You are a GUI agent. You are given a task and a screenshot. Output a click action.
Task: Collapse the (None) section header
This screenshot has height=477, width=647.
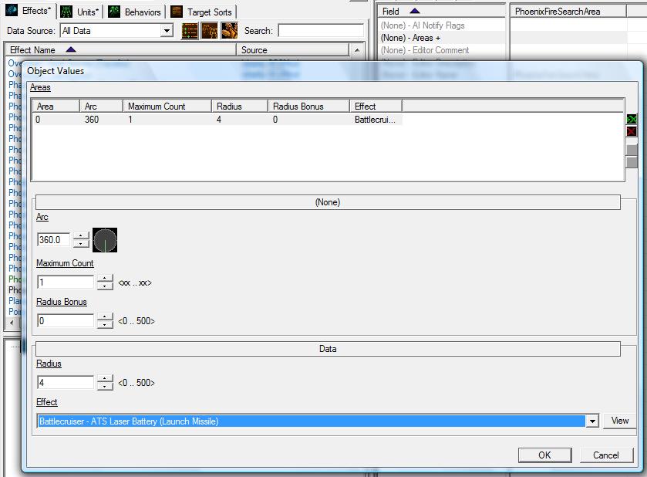[x=328, y=202]
